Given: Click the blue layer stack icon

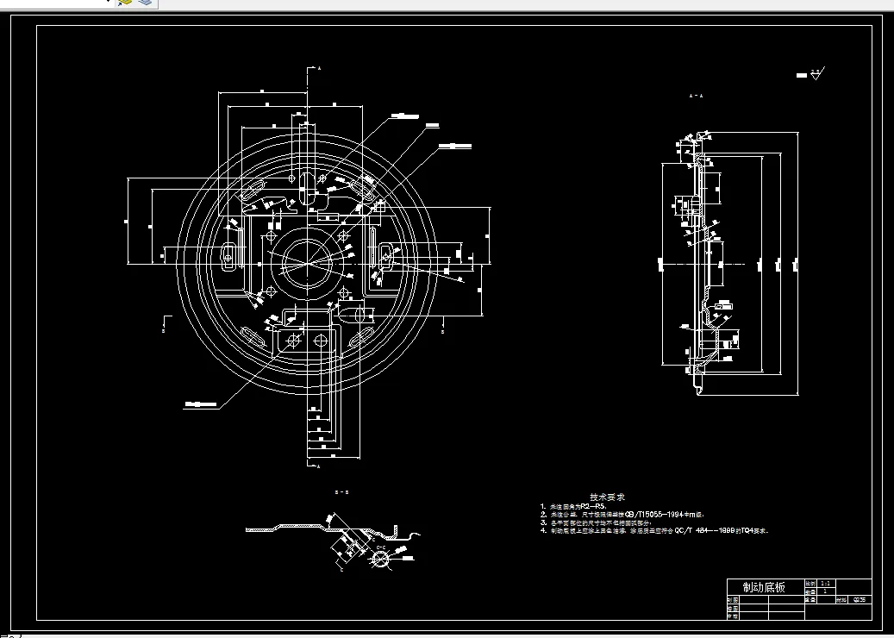Looking at the screenshot, I should (x=146, y=3).
